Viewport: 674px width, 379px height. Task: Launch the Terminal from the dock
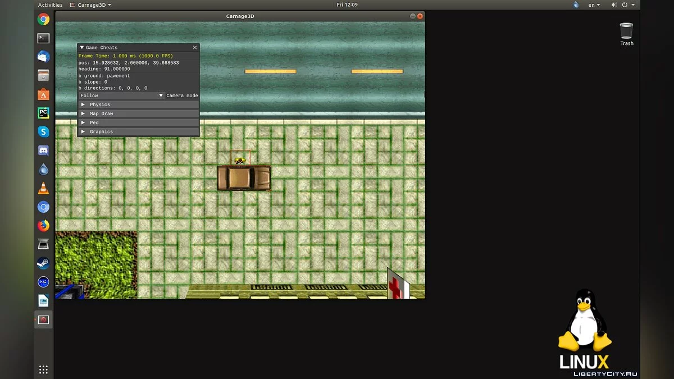pos(43,38)
